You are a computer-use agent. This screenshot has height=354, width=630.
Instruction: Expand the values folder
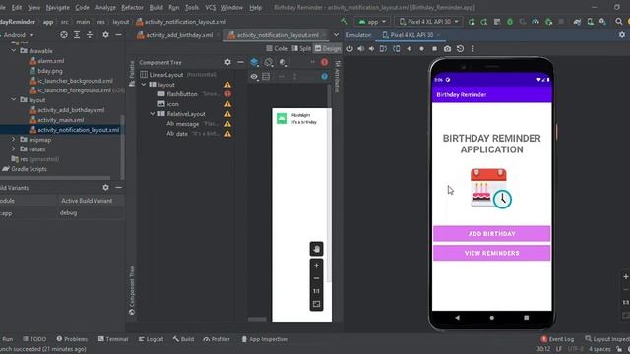point(14,148)
